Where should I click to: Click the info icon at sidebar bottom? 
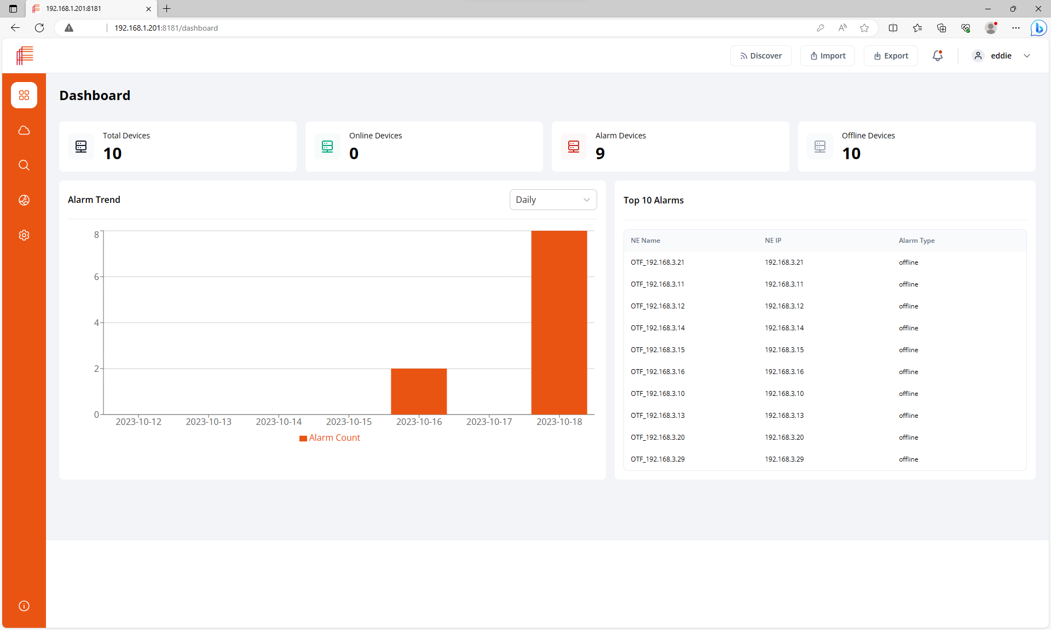24,606
